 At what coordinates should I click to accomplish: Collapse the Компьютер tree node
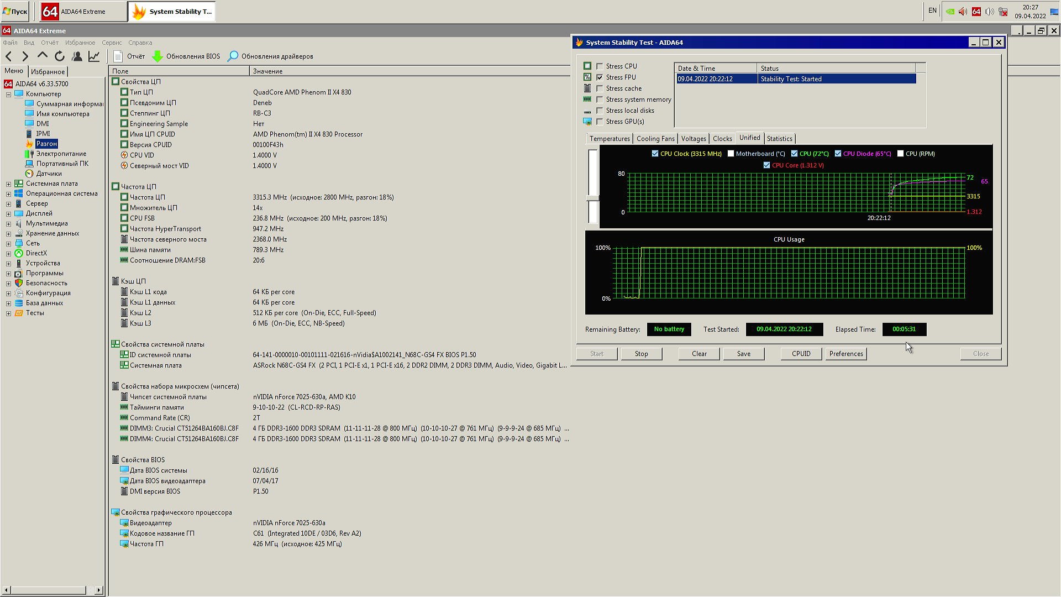(8, 95)
